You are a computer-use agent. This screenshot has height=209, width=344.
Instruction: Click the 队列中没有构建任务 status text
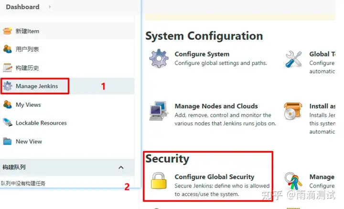tap(23, 183)
